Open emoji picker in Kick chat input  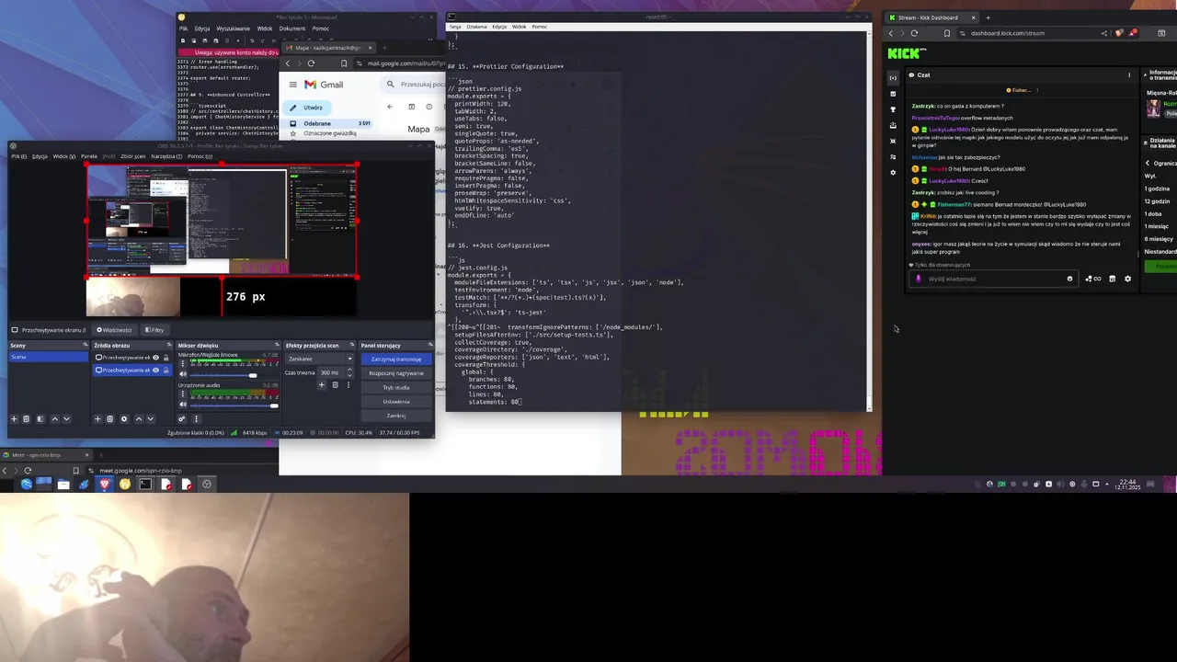(x=1069, y=279)
